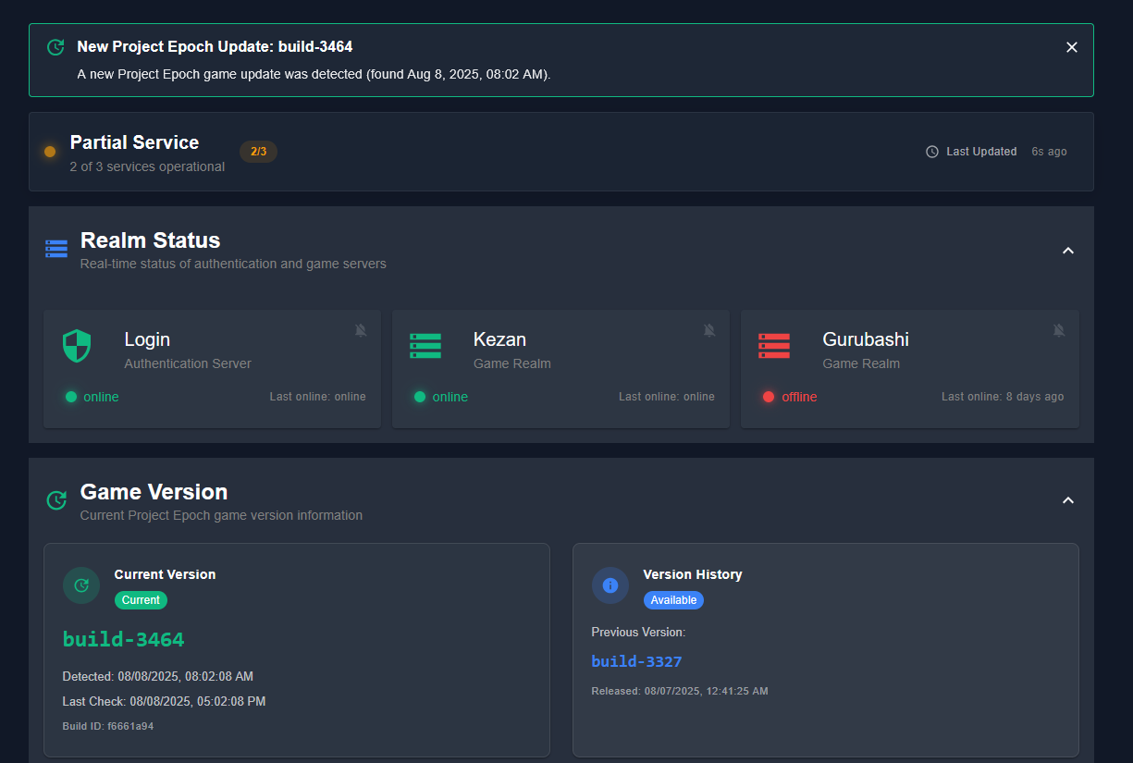1133x763 pixels.
Task: Click the 'Detected: 08/08/2025, 08:02:08 AM' line
Action: 157,677
